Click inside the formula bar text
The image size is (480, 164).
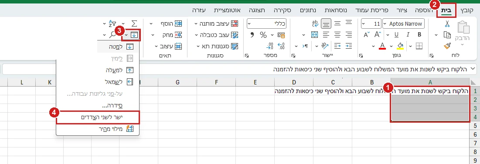click(x=370, y=69)
